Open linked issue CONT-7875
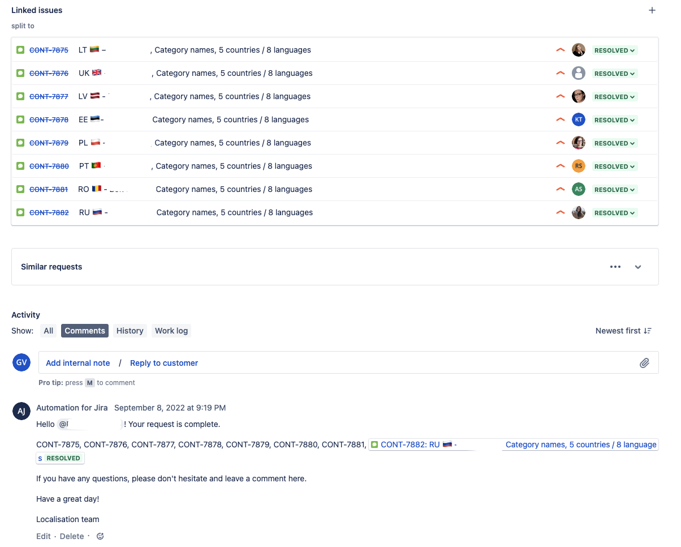This screenshot has height=547, width=681. tap(49, 50)
